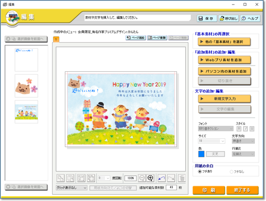Expand the フォント font dropdown
Screen dimensions: 266x201
[216, 129]
